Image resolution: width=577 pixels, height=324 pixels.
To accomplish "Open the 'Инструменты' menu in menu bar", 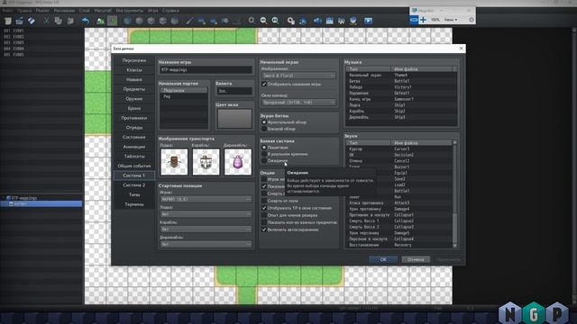I will pos(130,11).
